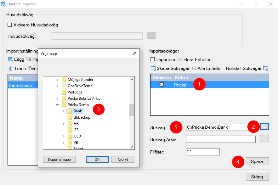Expand the Bank folder node
278x185 pixels.
(x=64, y=111)
